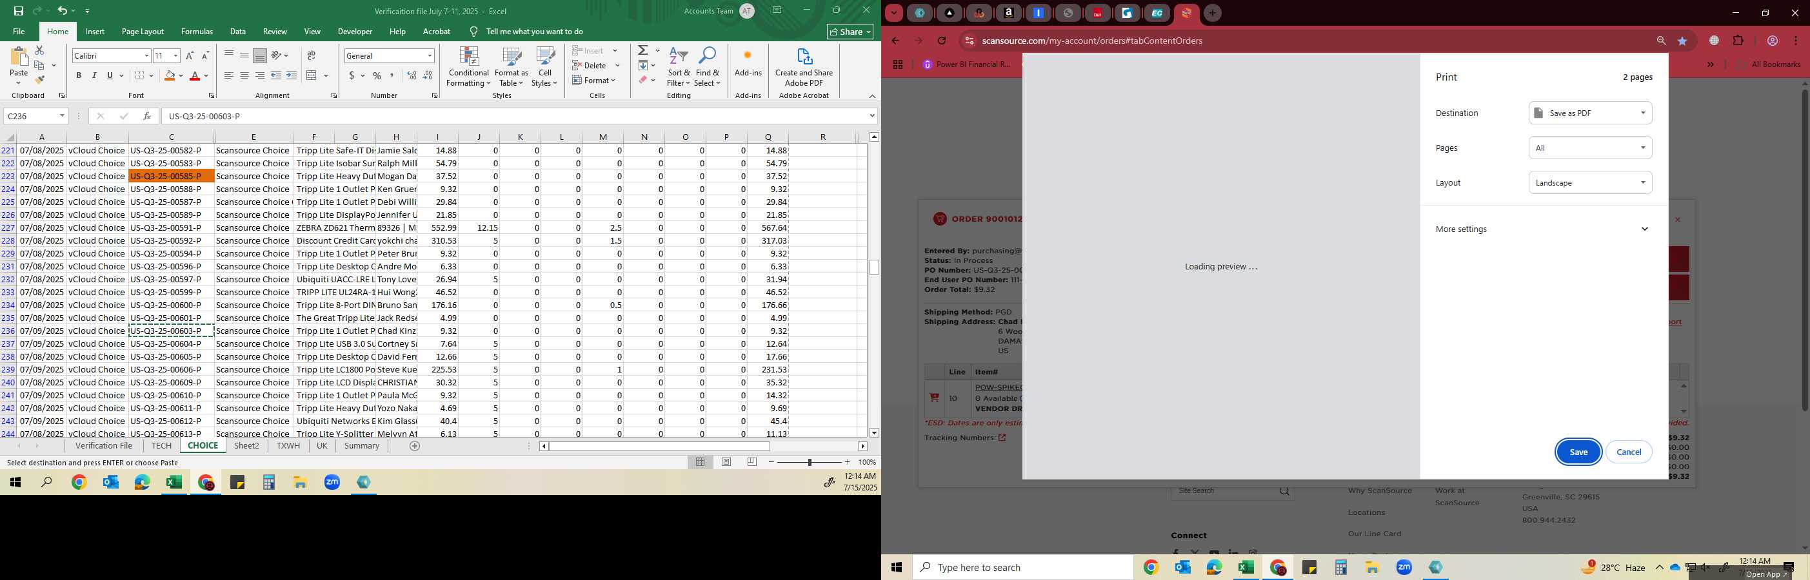
Task: Expand More settings in Print dialog
Action: pos(1543,229)
